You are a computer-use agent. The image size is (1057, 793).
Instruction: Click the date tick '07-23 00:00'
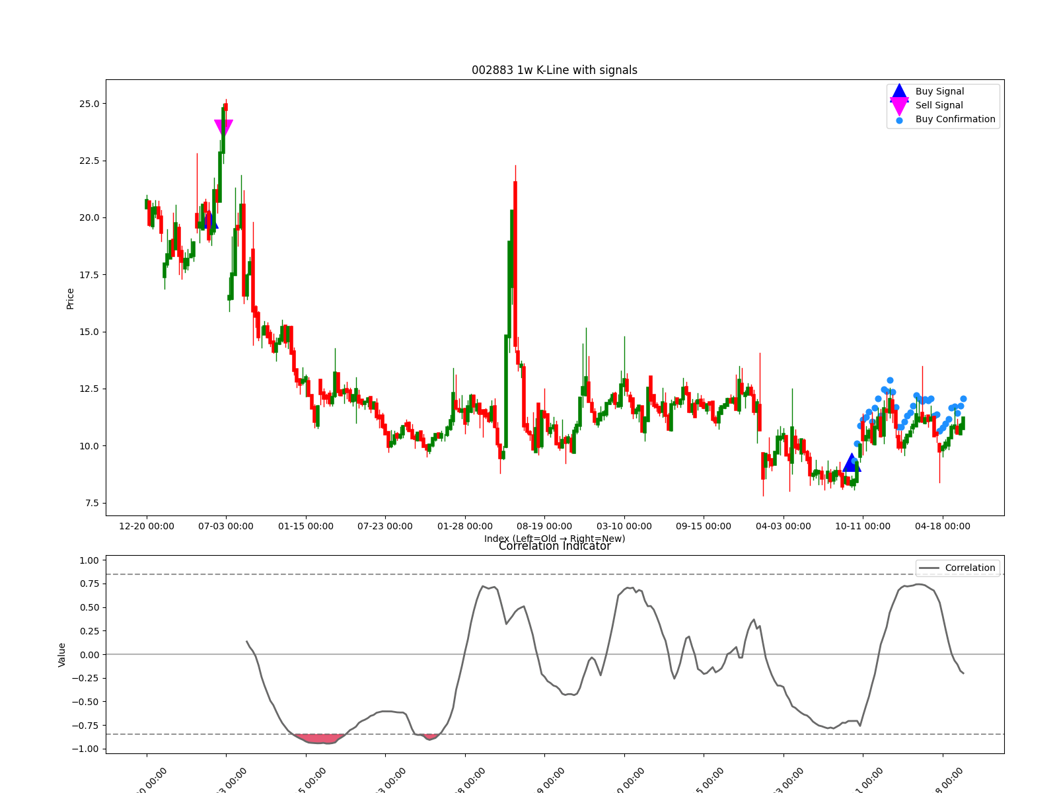coord(385,526)
